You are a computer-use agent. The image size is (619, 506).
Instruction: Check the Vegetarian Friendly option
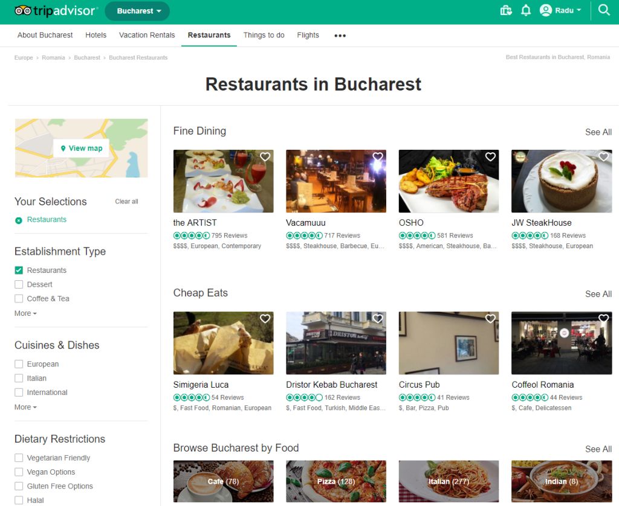pyautogui.click(x=19, y=458)
